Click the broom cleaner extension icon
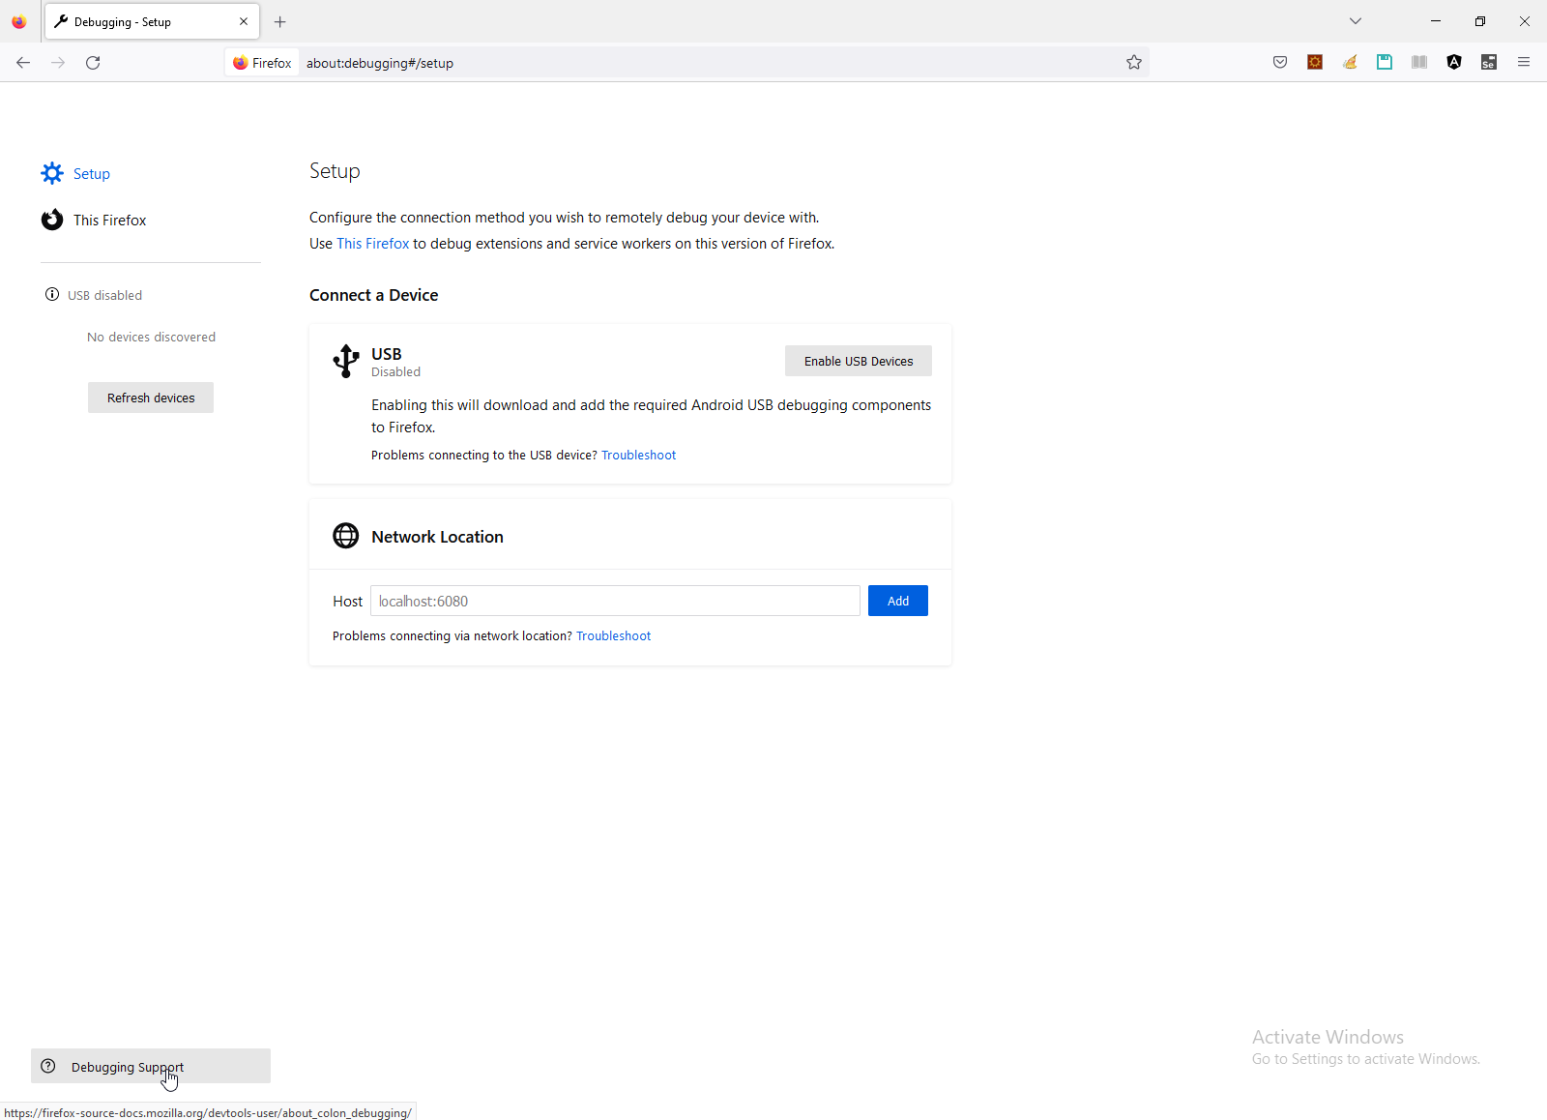The width and height of the screenshot is (1547, 1120). (x=1350, y=63)
